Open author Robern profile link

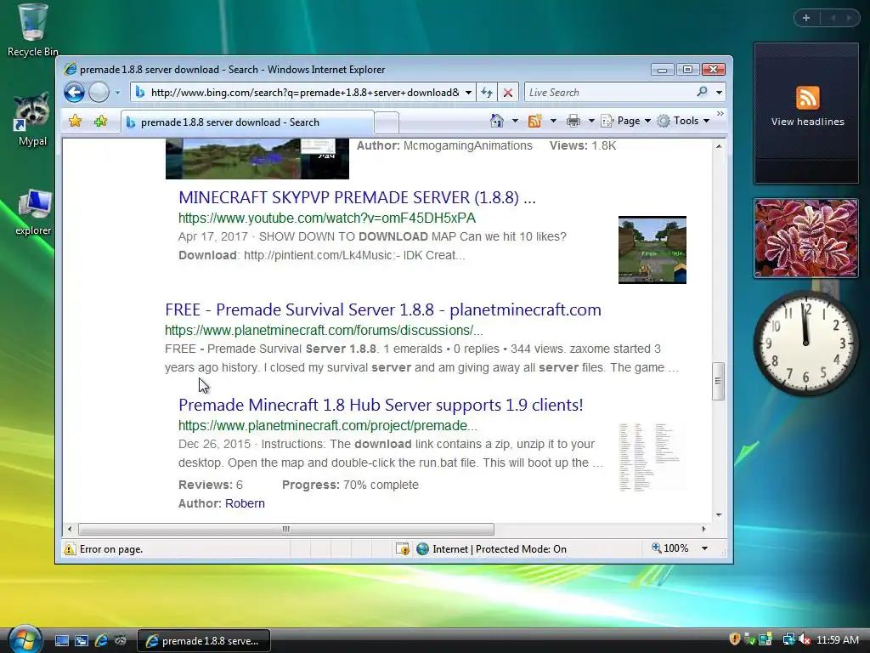245,503
